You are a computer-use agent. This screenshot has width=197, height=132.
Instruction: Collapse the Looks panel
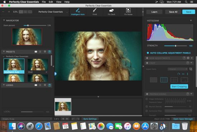pyautogui.click(x=4, y=85)
